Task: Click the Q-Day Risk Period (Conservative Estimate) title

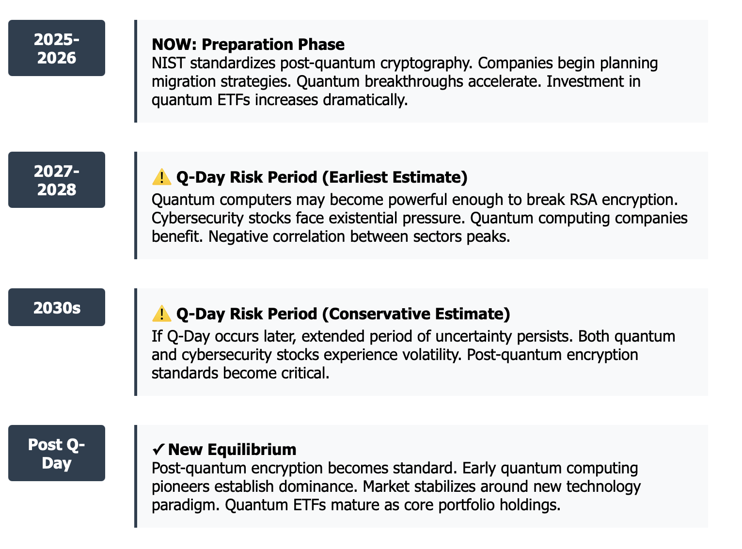Action: click(x=343, y=314)
